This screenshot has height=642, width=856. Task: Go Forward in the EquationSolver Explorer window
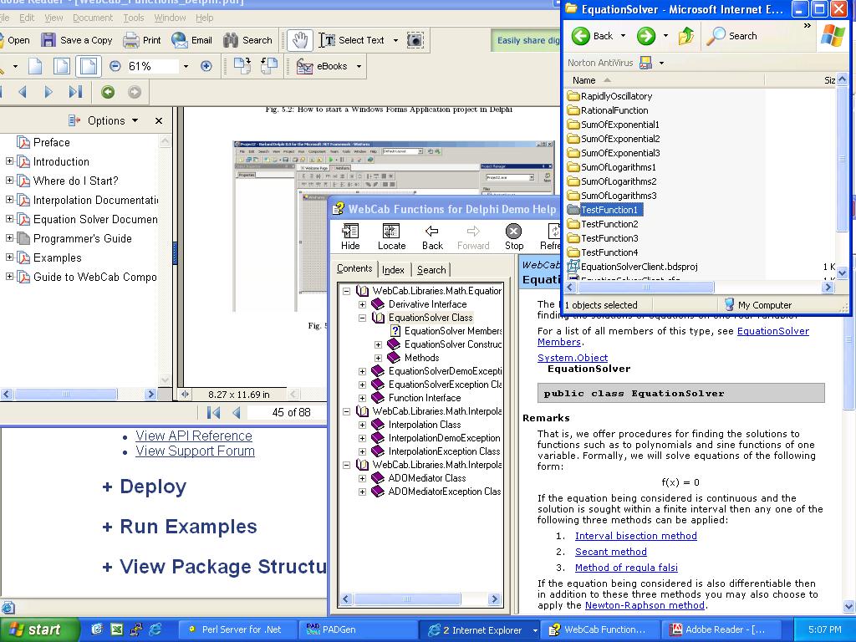pos(646,36)
